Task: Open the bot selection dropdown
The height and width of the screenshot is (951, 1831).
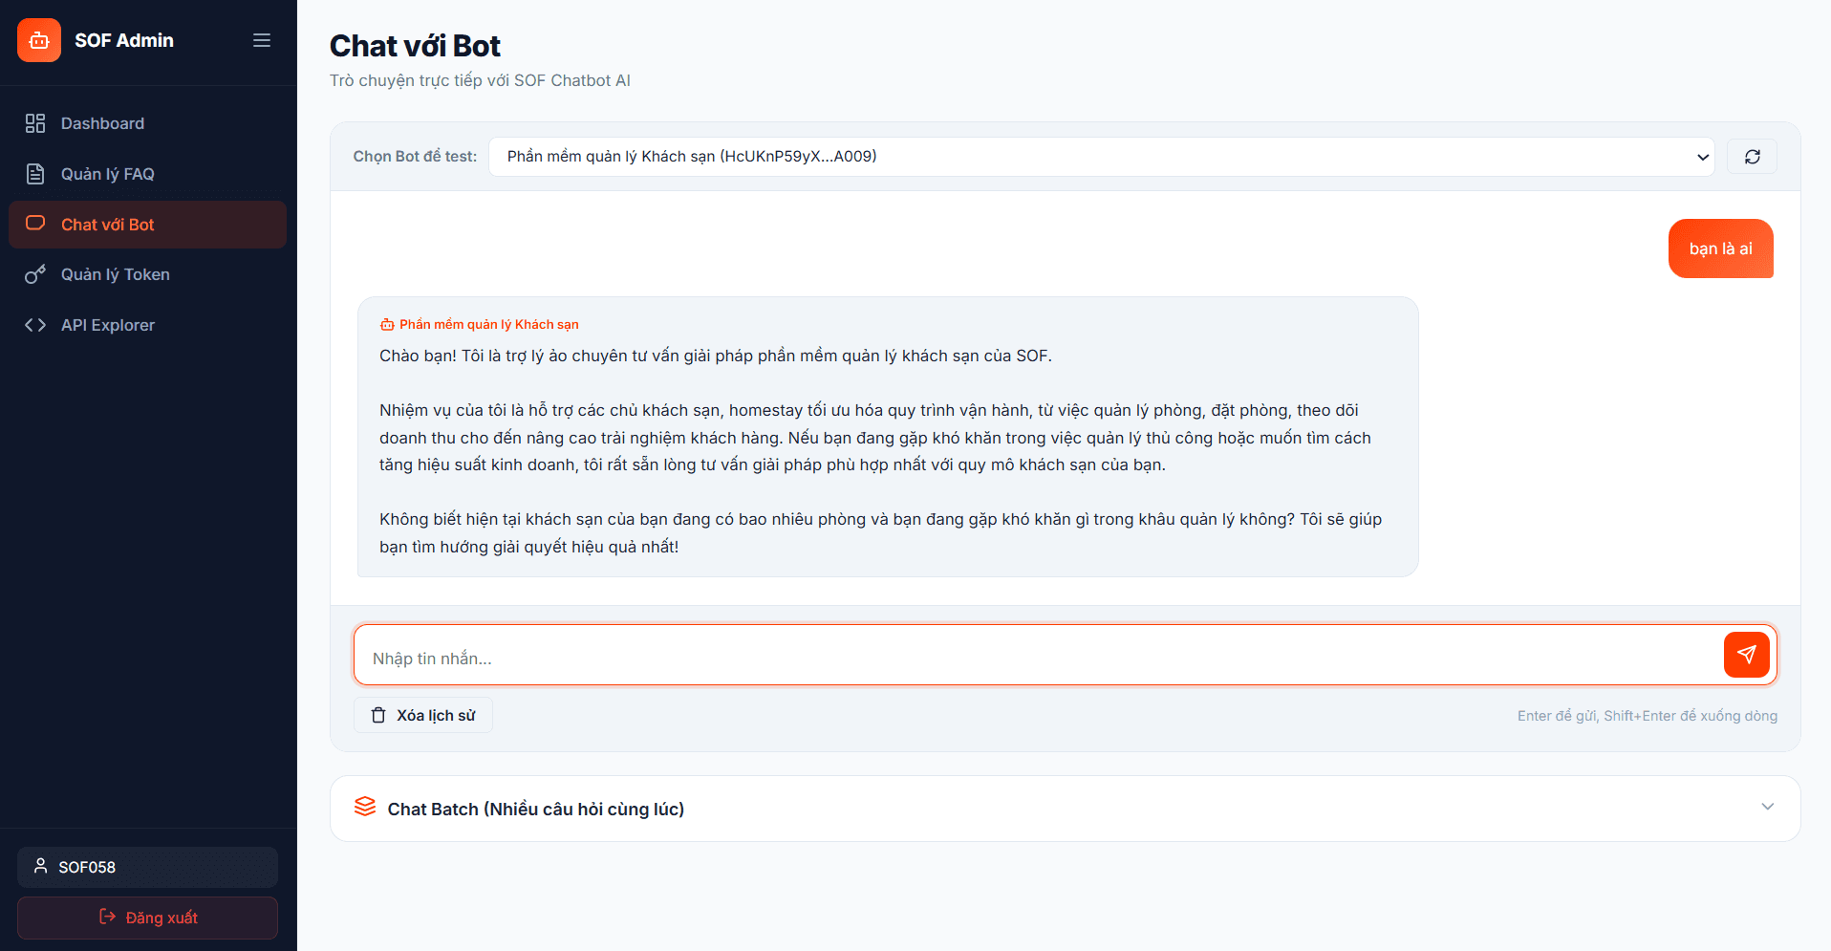Action: (x=1099, y=156)
